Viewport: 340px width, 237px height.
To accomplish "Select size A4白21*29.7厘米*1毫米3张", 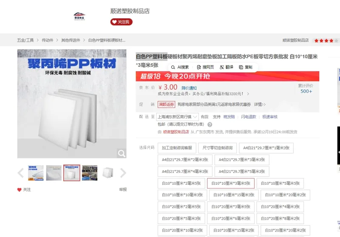I will point(266,148).
